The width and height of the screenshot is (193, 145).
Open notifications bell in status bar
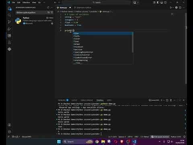[185, 137]
